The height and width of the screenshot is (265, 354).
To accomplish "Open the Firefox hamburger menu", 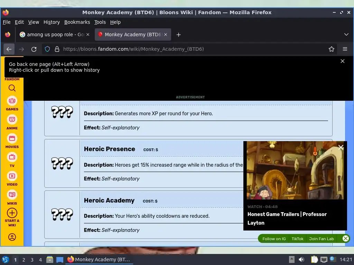I will [345, 49].
